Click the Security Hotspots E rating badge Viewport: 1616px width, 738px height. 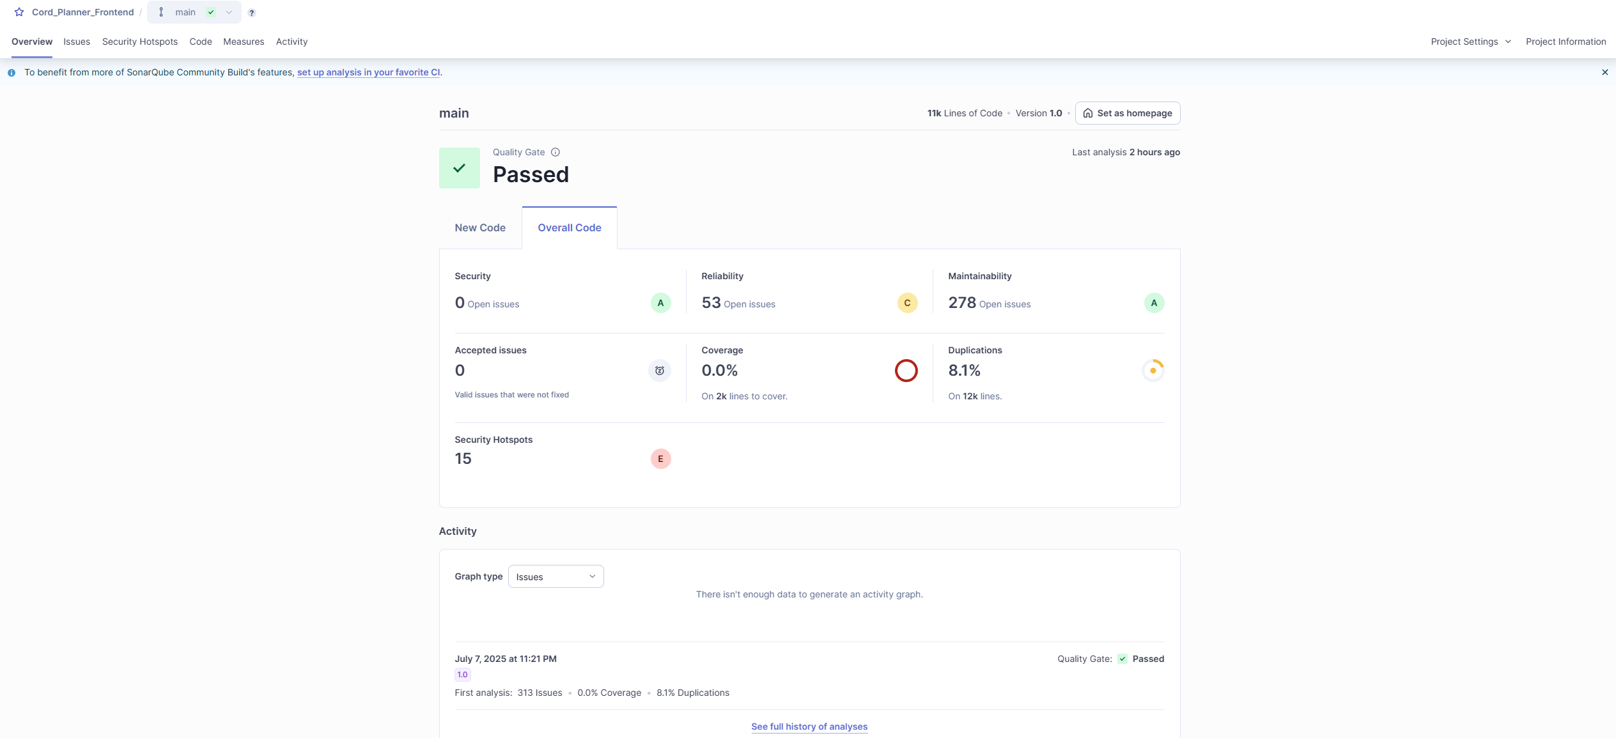click(660, 459)
